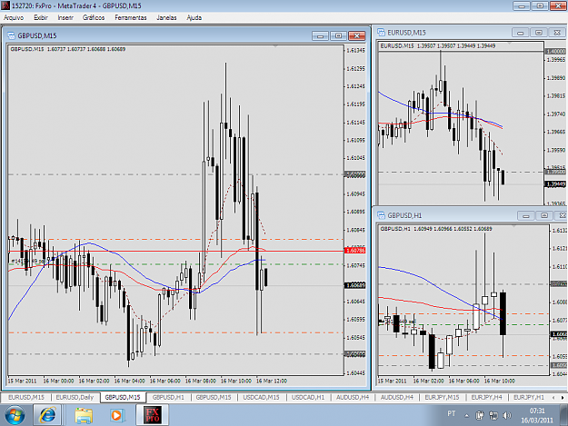Screen dimensions: 568x426
Task: Switch to the EURJPY,H1 chart tab
Action: (529, 397)
